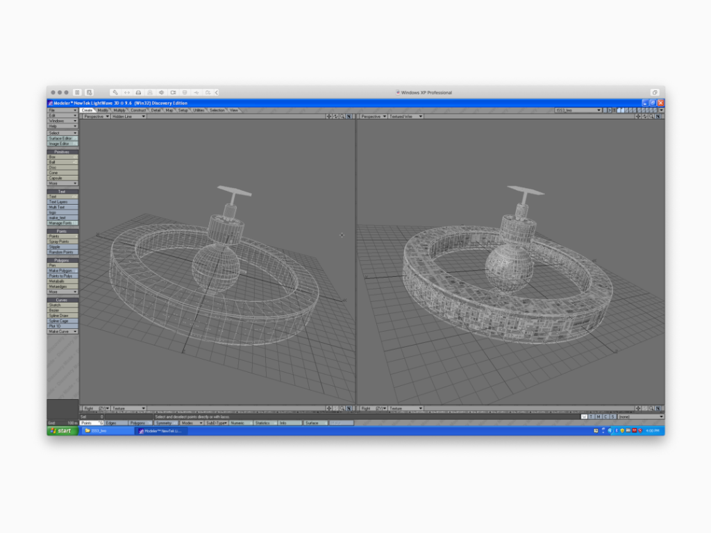The height and width of the screenshot is (533, 711).
Task: Open the Surface Editor
Action: (62, 138)
